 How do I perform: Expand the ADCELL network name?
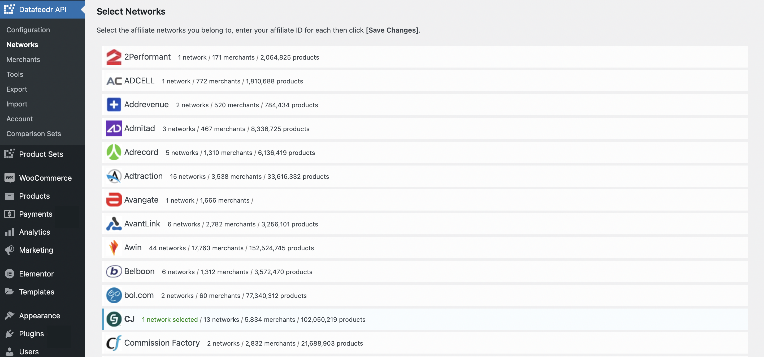pos(139,81)
